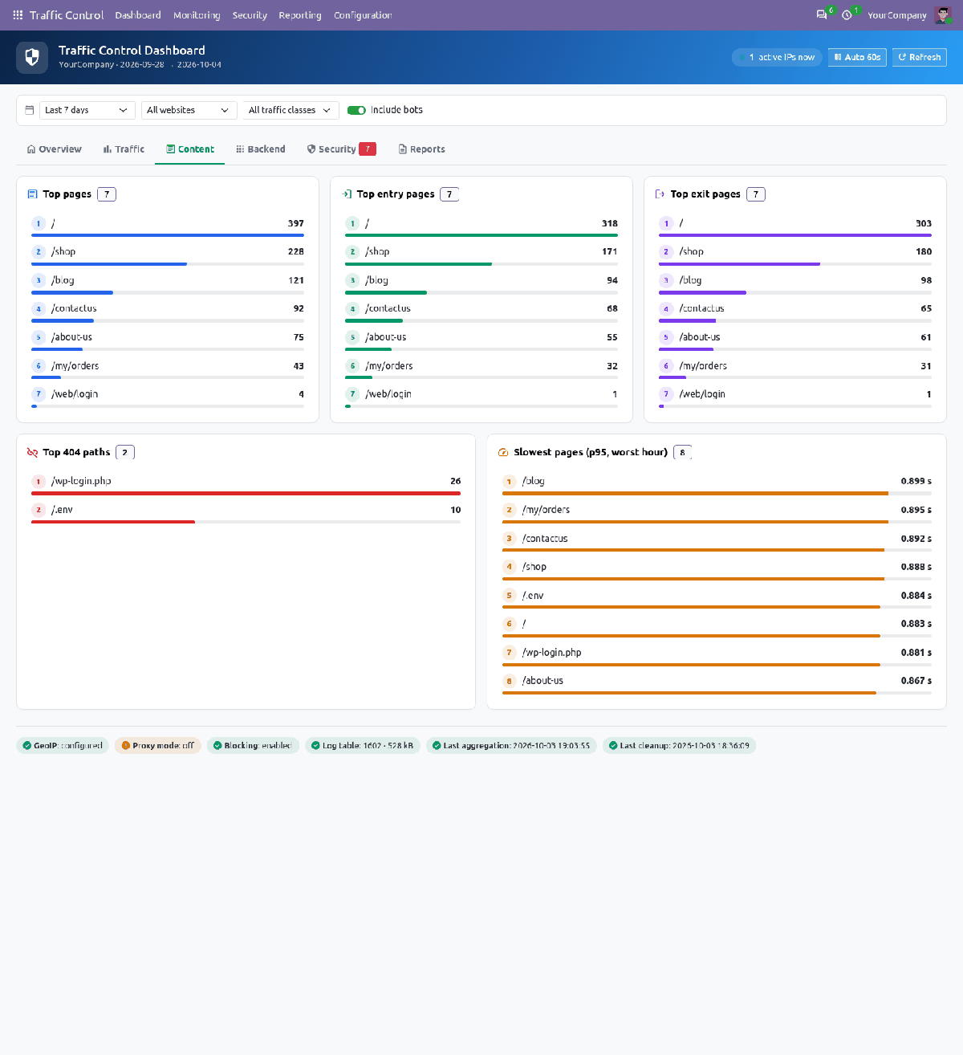This screenshot has width=963, height=1055.
Task: Click /wp-login.php row in Slowest pages
Action: pyautogui.click(x=717, y=656)
